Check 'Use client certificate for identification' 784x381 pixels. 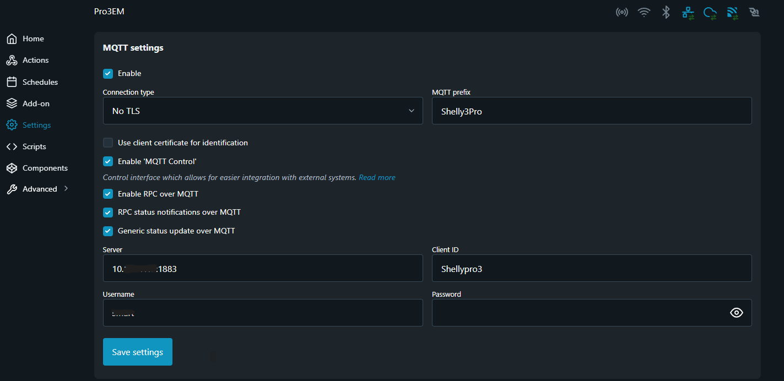click(108, 143)
